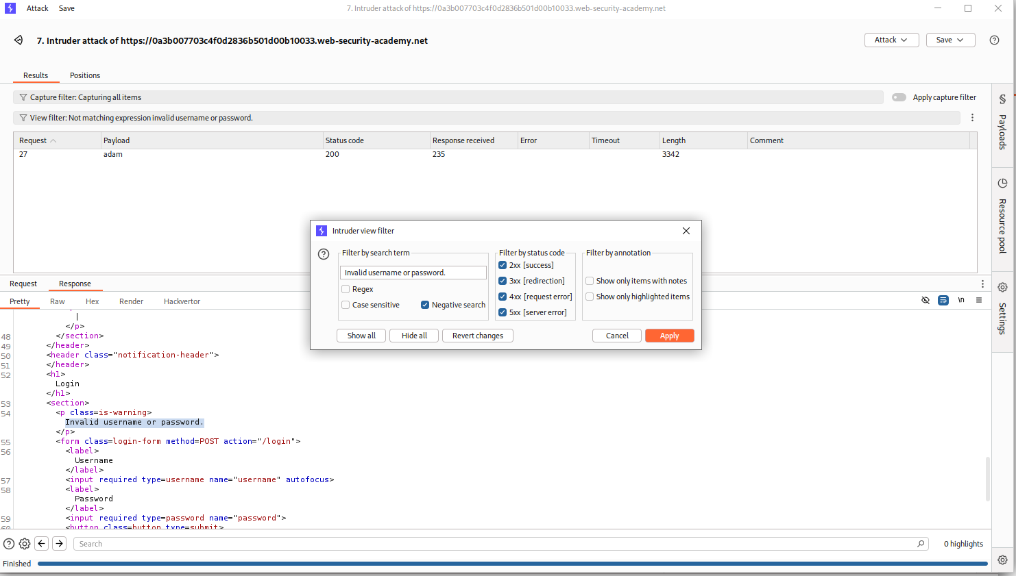This screenshot has width=1016, height=576.
Task: Uncheck the Negative search checkbox
Action: pyautogui.click(x=425, y=305)
